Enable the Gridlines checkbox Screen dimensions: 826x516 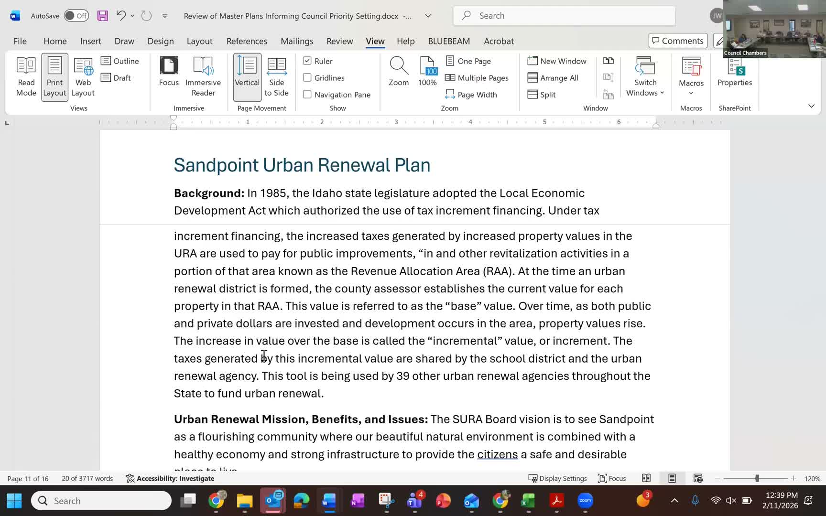point(307,77)
